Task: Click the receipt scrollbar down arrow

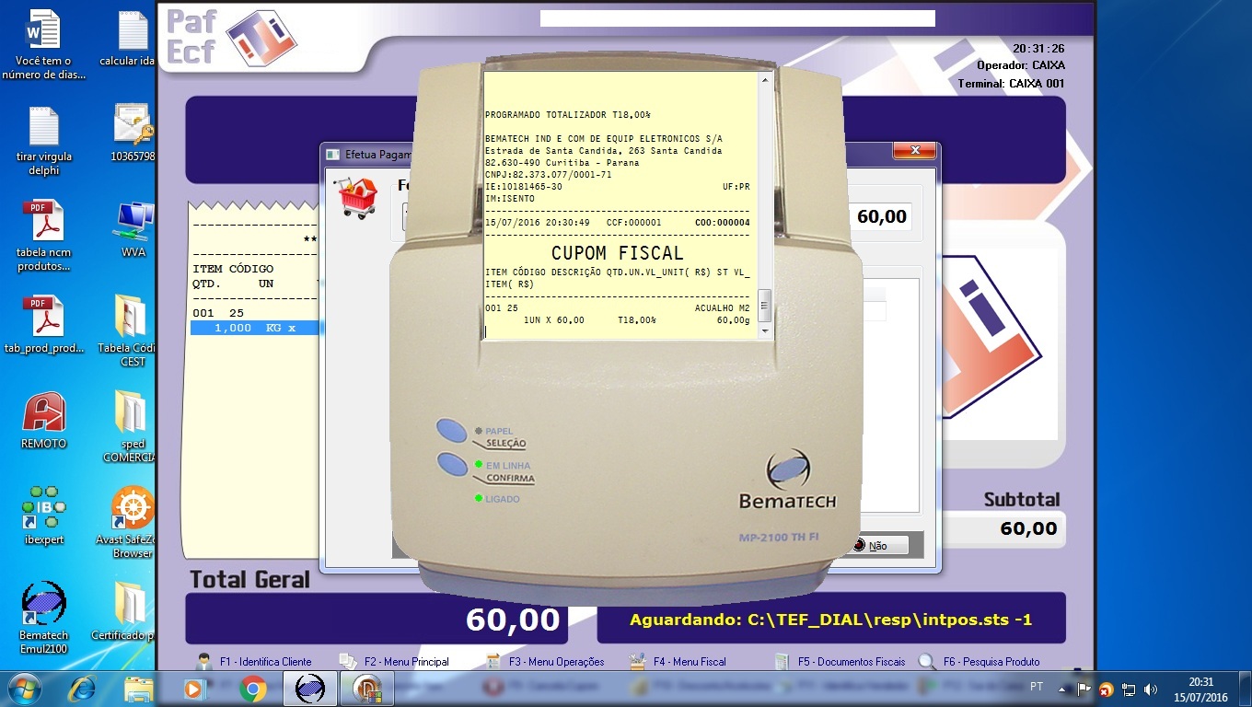Action: pyautogui.click(x=764, y=331)
